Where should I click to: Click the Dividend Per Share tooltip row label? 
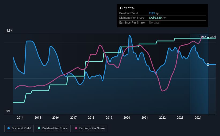coord(132,18)
